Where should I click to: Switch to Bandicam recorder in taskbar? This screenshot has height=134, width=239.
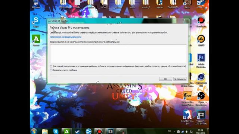(x=99, y=131)
